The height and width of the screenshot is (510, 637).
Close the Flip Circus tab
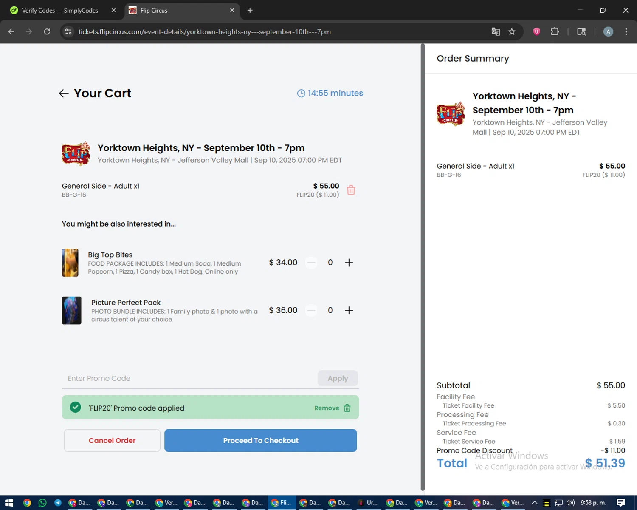coord(232,10)
